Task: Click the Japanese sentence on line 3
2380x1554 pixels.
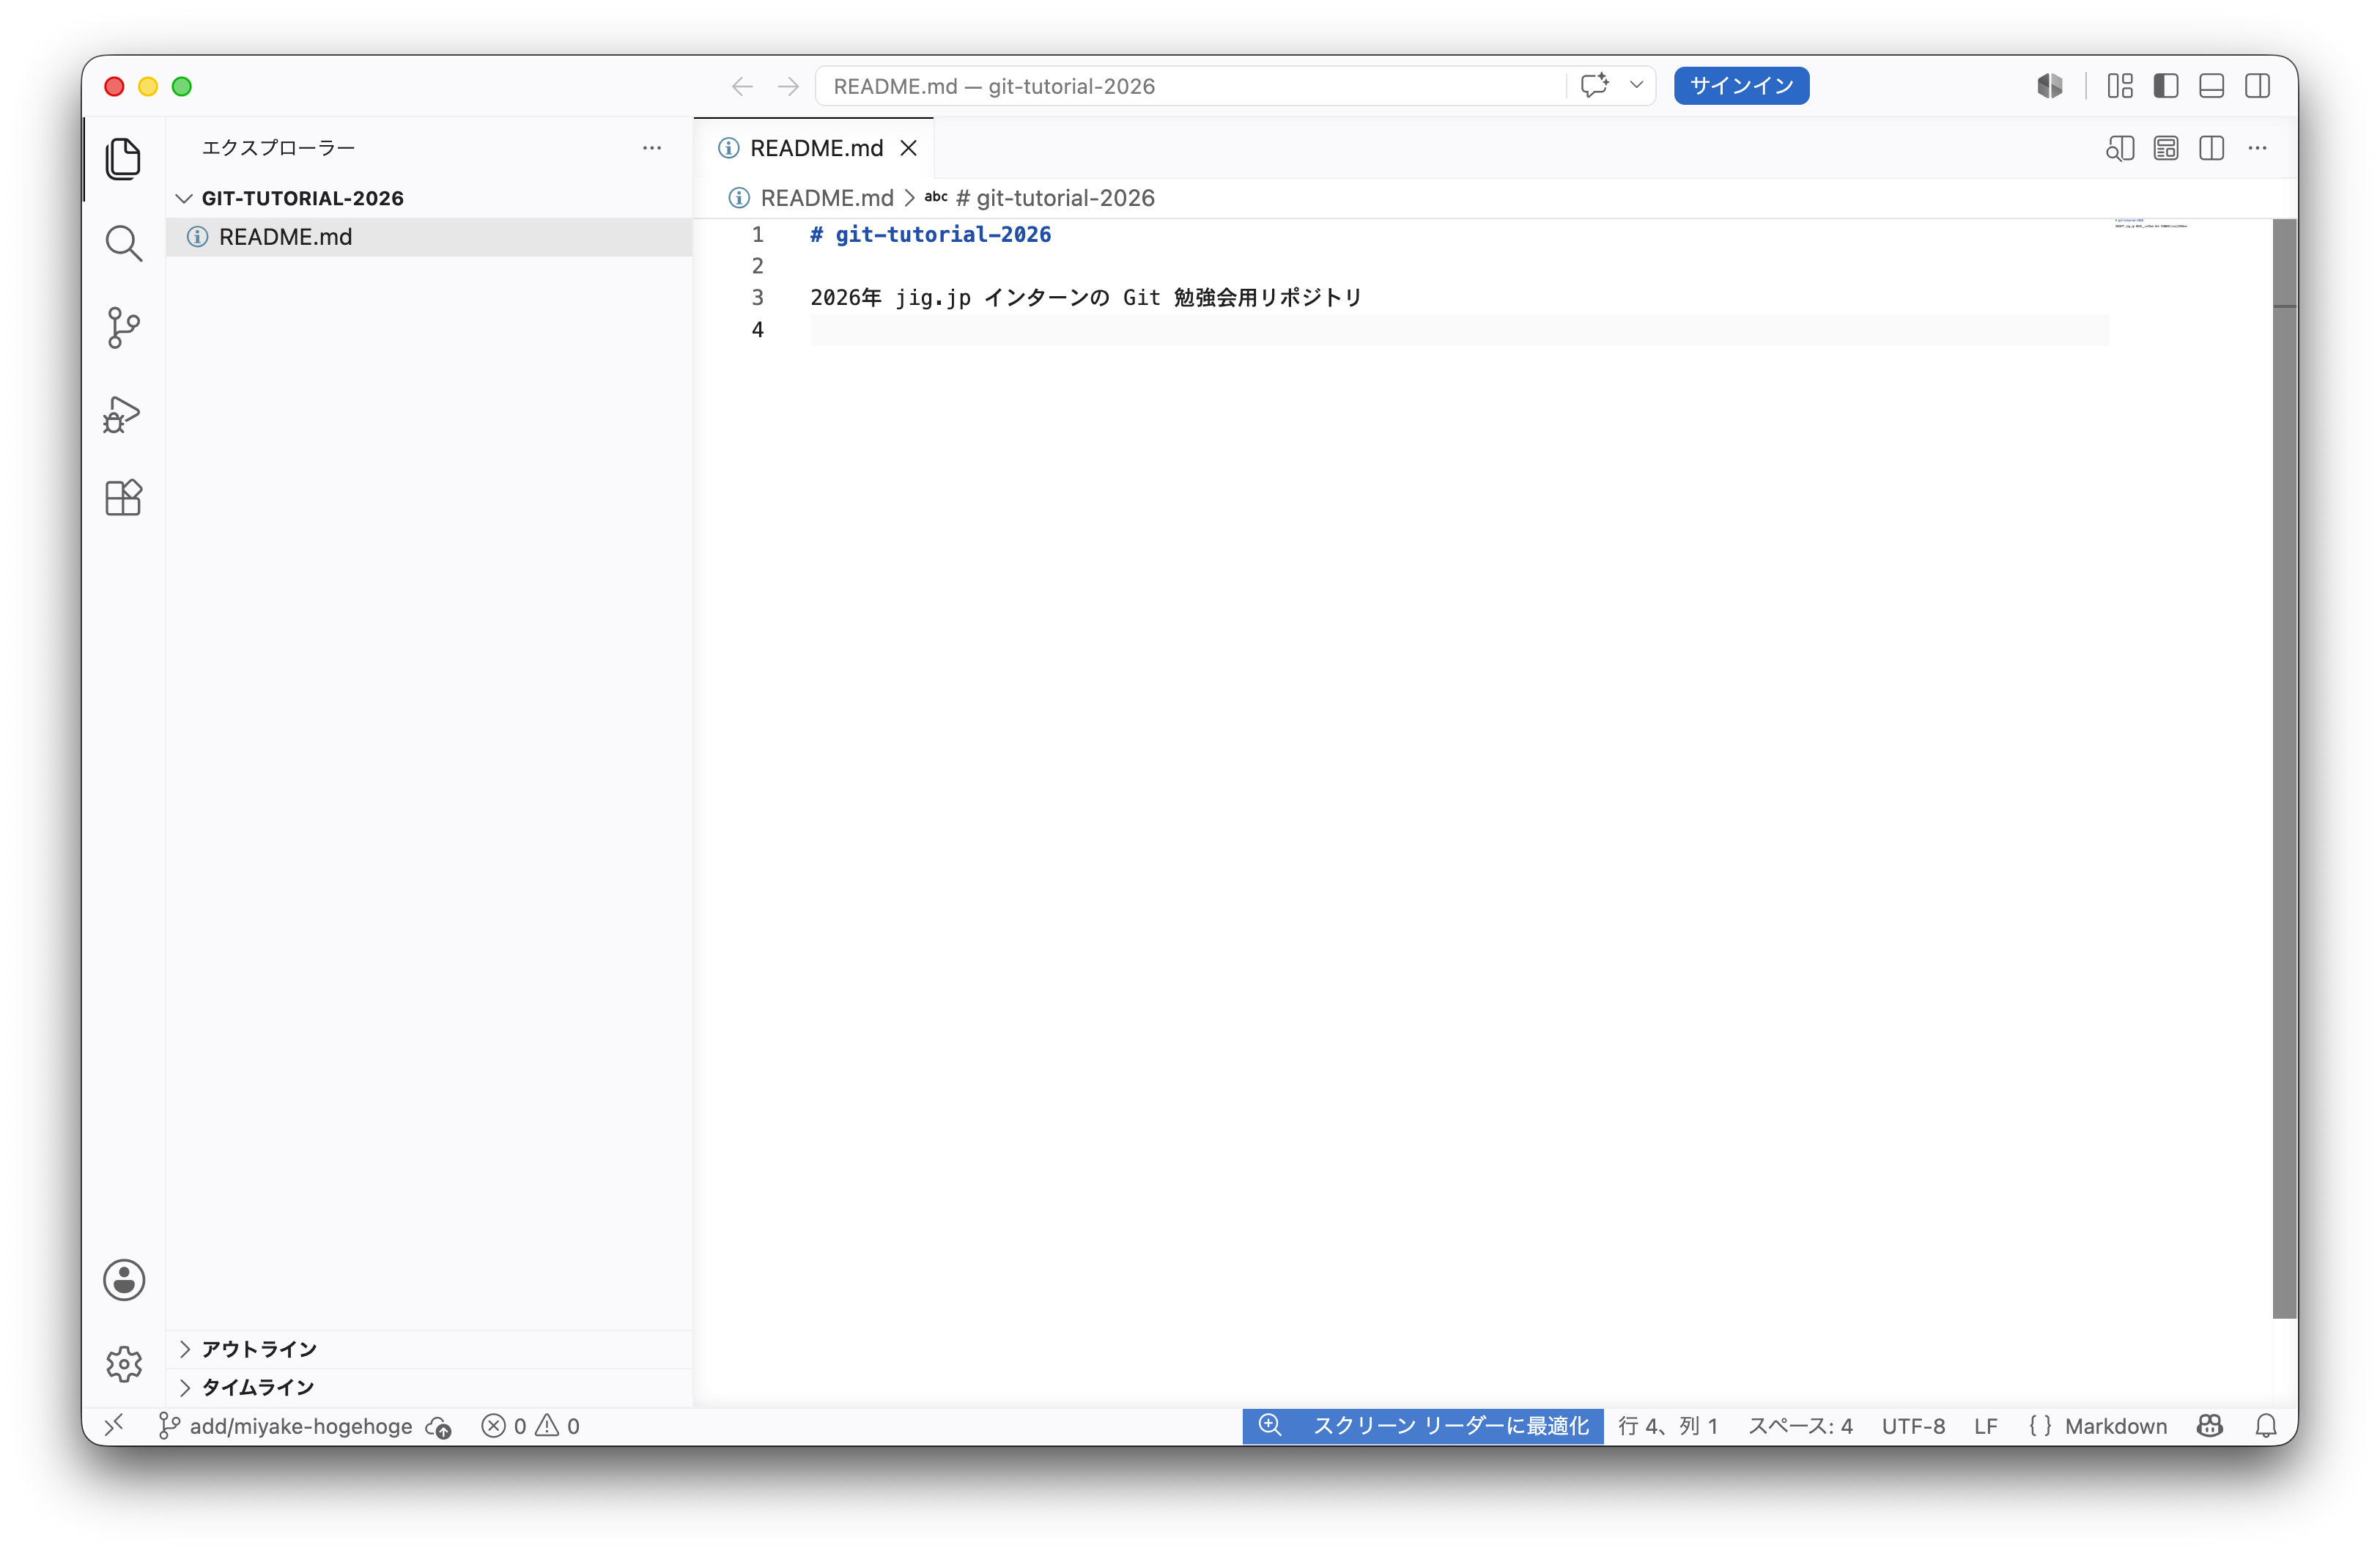Action: coord(1086,297)
